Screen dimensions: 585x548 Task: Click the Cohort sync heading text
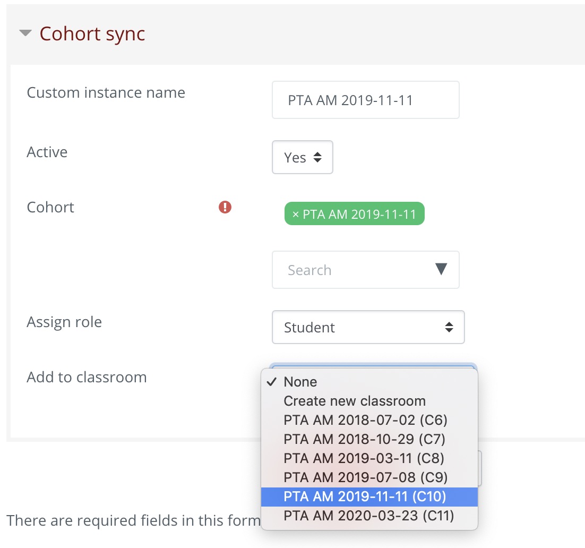point(92,34)
